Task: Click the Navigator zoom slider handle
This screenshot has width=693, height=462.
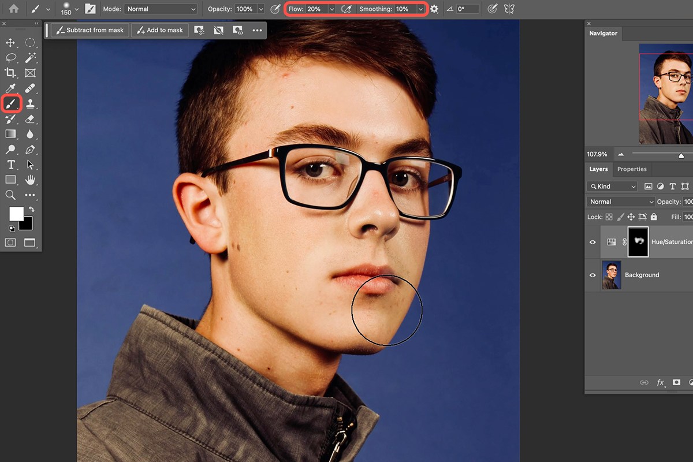Action: click(x=681, y=155)
